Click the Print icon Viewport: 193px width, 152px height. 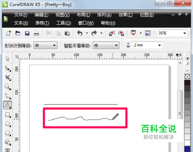click(x=36, y=33)
